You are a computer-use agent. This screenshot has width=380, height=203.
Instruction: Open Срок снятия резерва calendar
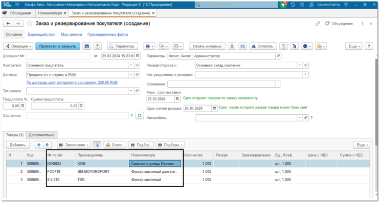tap(214, 108)
